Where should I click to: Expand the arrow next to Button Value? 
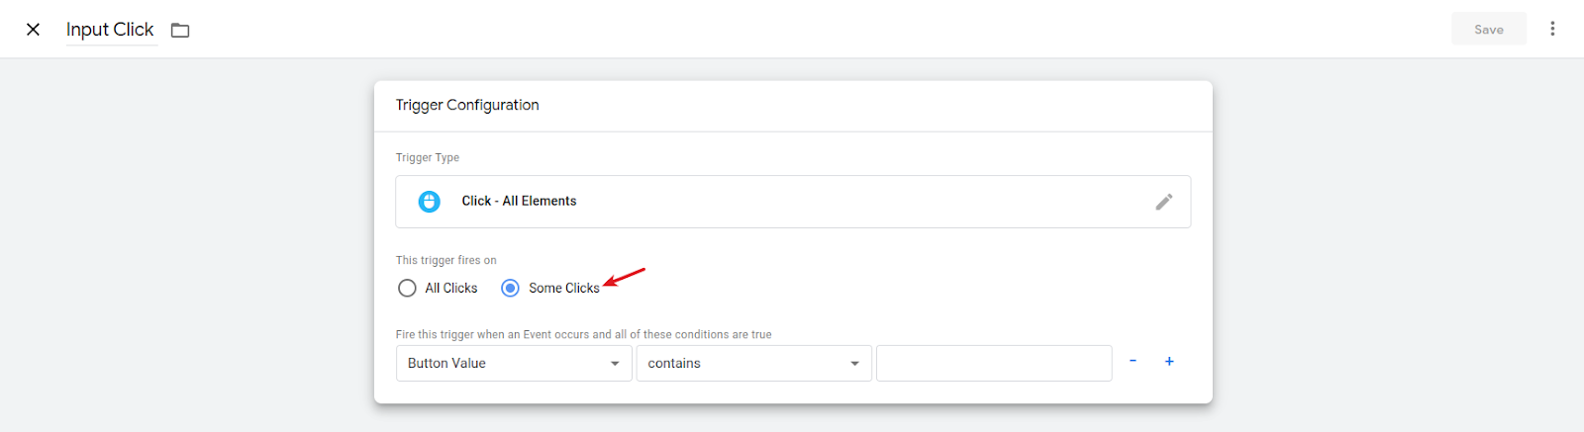pyautogui.click(x=615, y=364)
